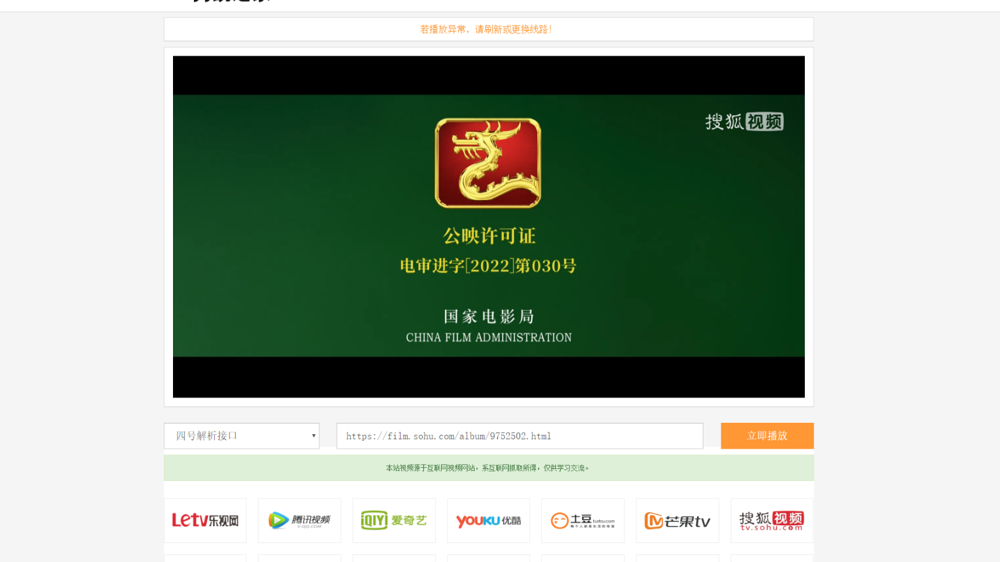Click the video URL input field
The width and height of the screenshot is (1000, 562).
520,436
